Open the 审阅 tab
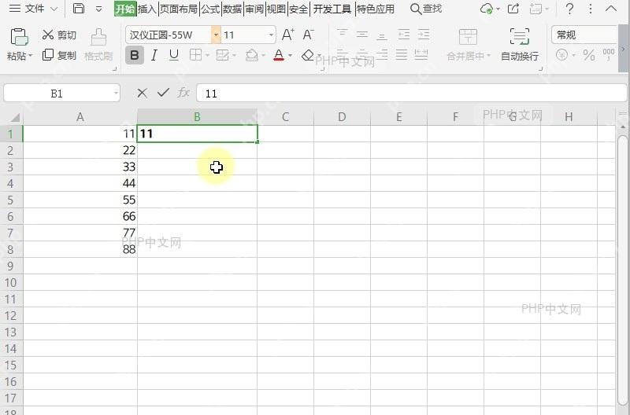The image size is (630, 415). 254,9
